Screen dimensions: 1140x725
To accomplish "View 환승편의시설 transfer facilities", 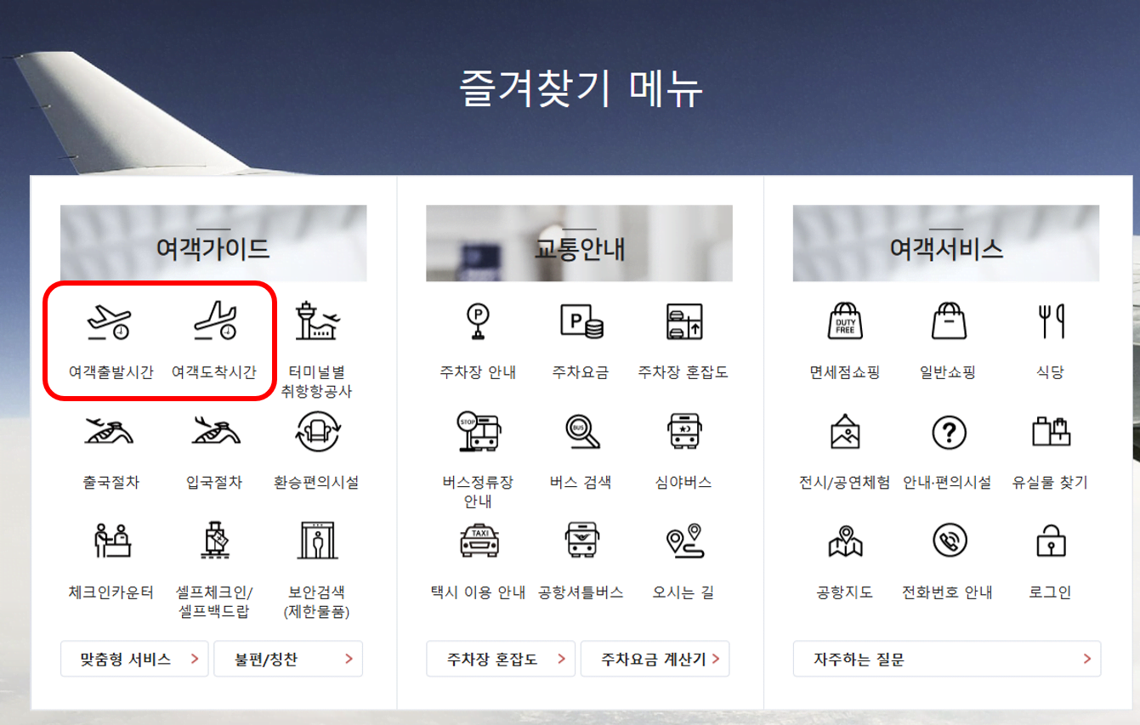I will point(315,446).
